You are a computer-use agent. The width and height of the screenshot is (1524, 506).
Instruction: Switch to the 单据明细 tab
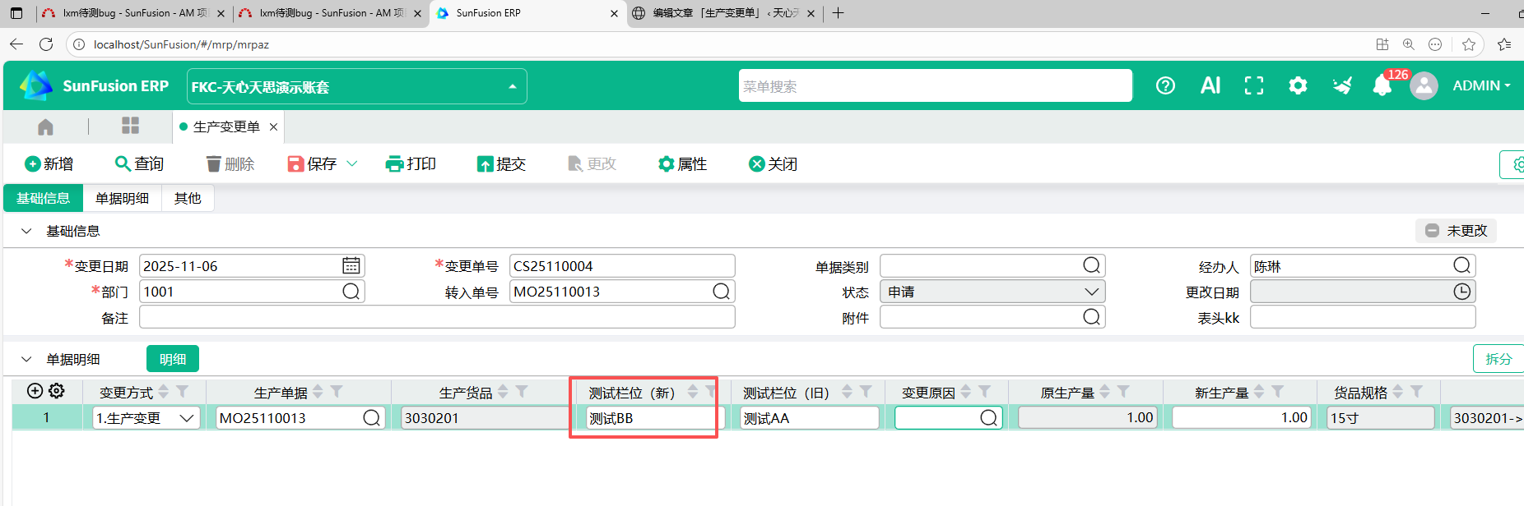(122, 198)
